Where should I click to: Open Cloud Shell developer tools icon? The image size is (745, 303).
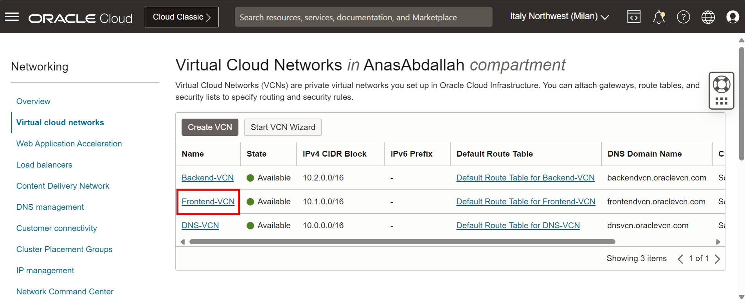coord(633,17)
